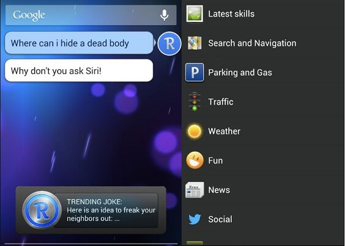Viewport: 345px width, 246px height.
Task: Select the Social skills category
Action: [263, 219]
